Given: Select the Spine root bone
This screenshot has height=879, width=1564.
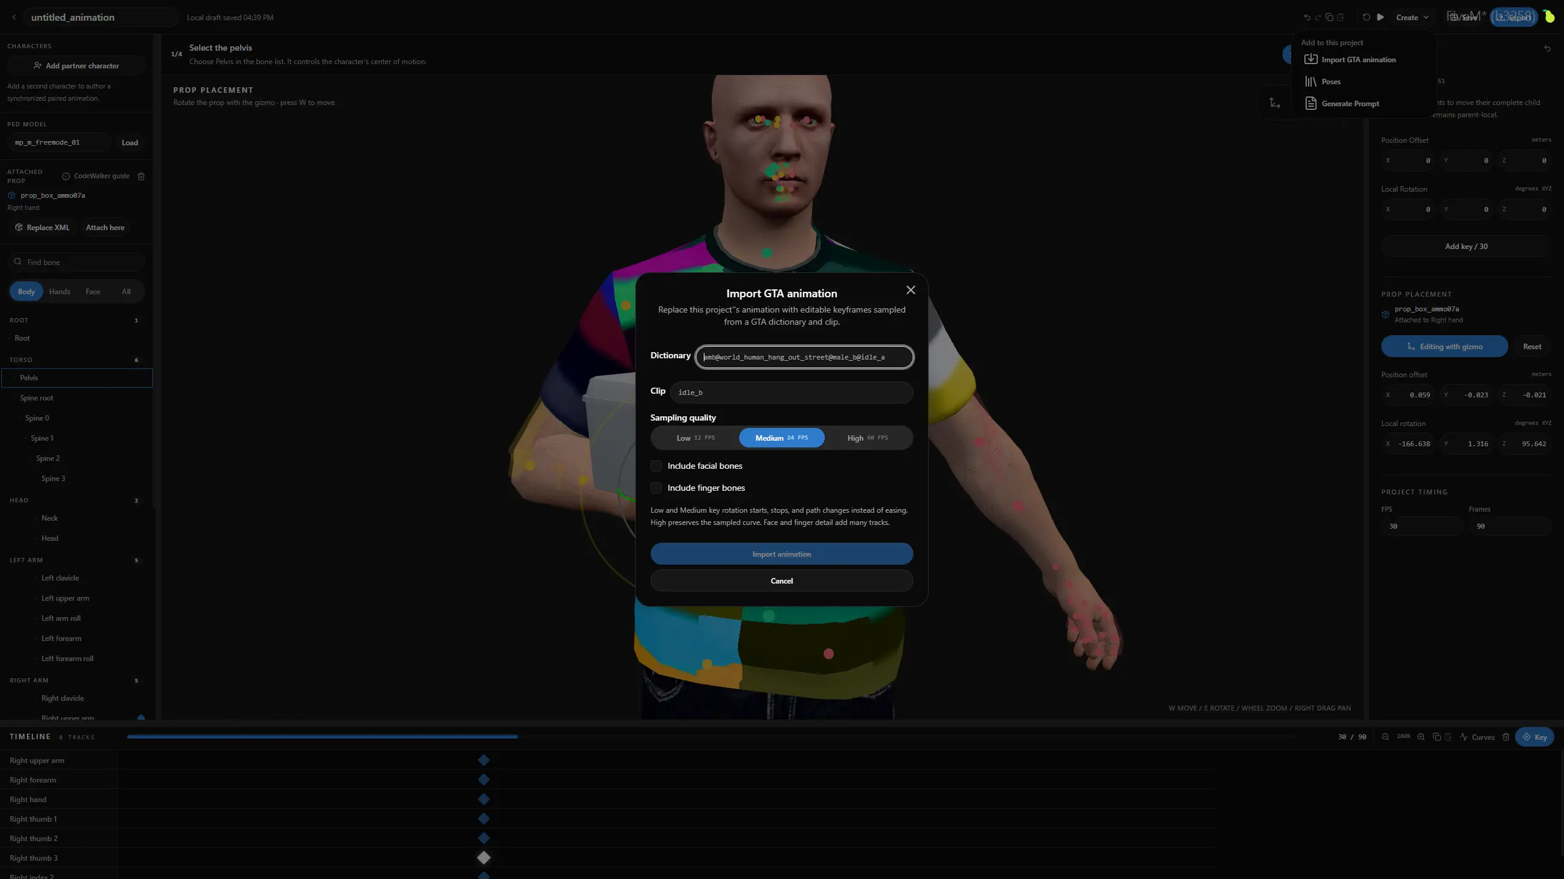Looking at the screenshot, I should click(77, 398).
